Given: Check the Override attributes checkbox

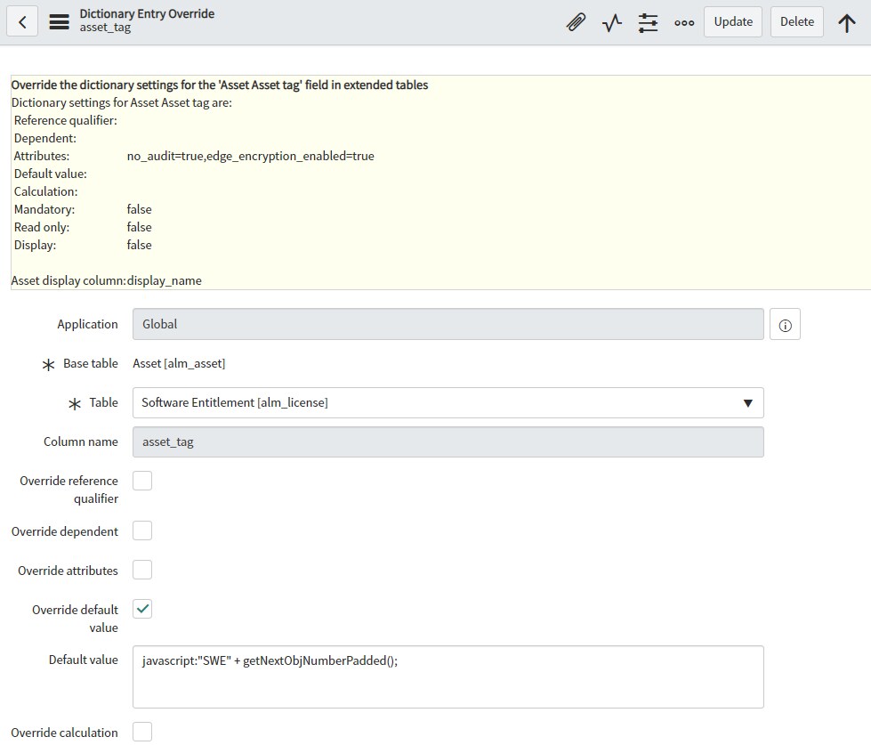Looking at the screenshot, I should tap(142, 570).
